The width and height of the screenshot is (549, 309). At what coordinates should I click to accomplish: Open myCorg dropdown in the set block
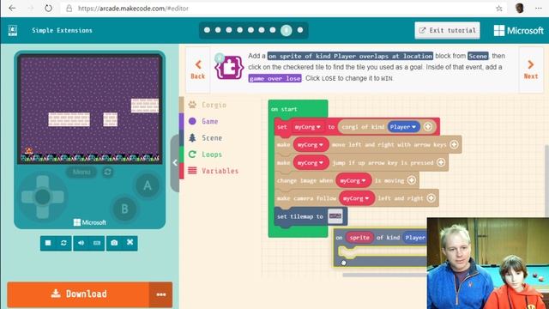307,127
